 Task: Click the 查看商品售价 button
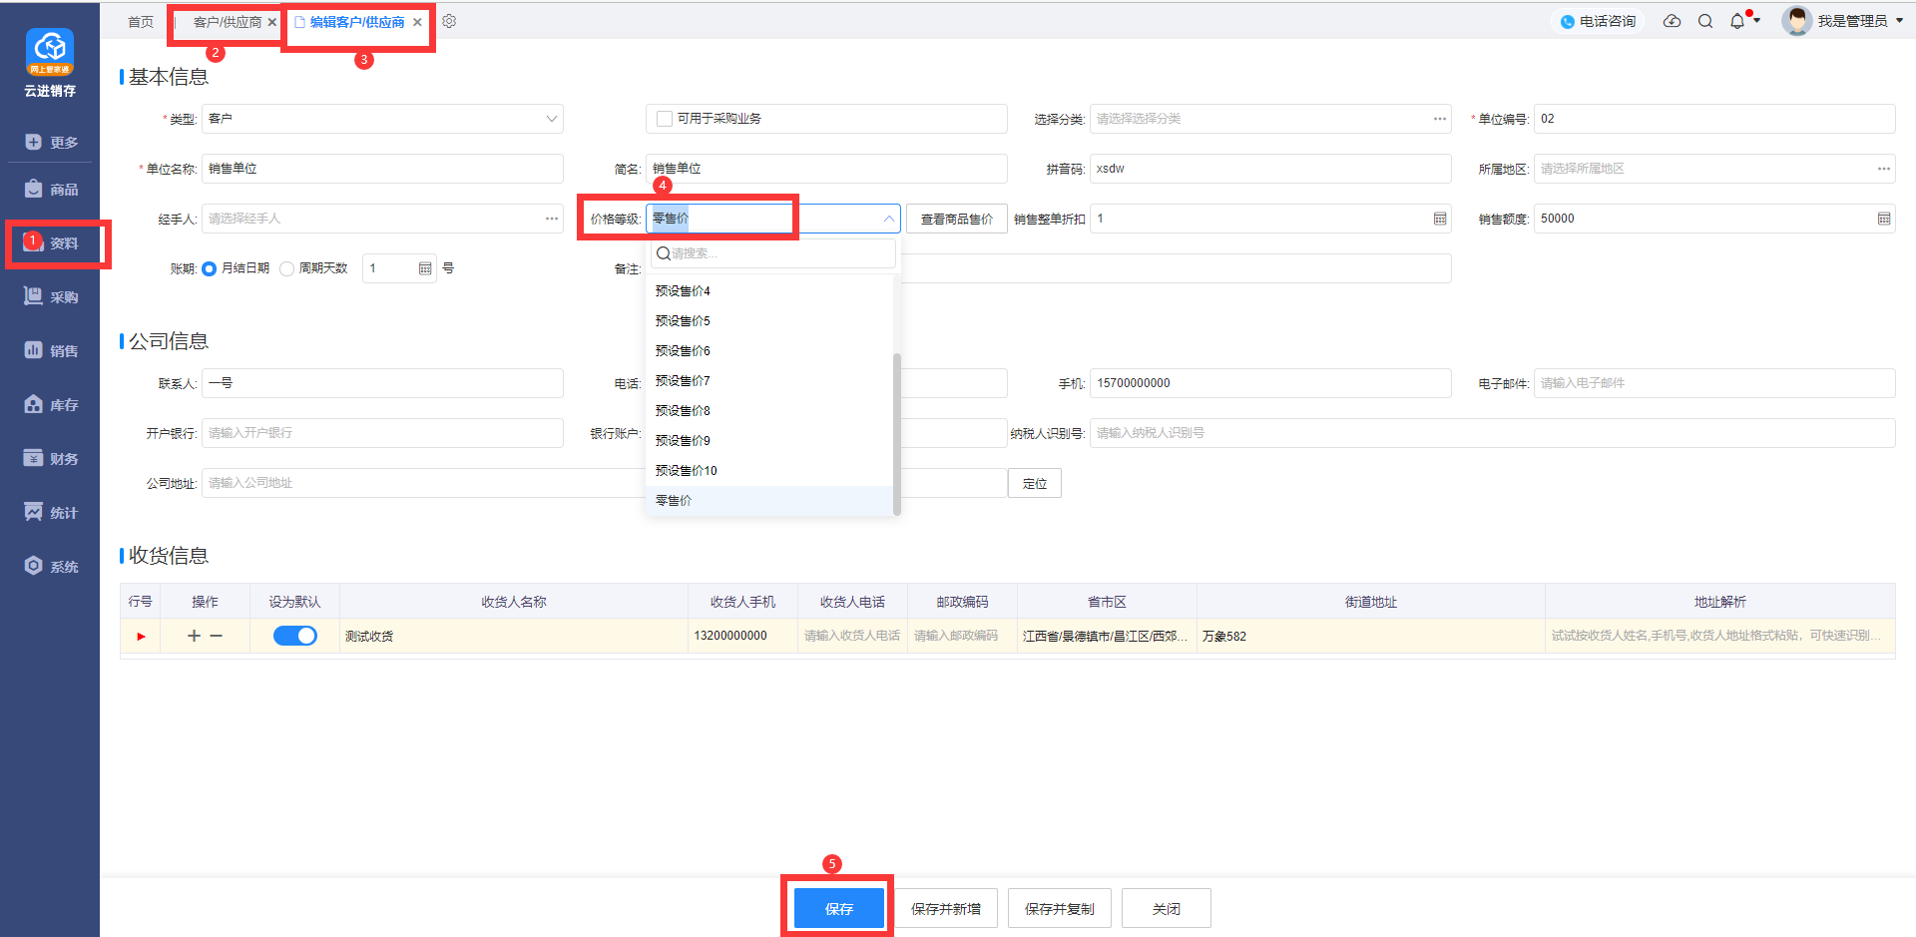pyautogui.click(x=956, y=219)
